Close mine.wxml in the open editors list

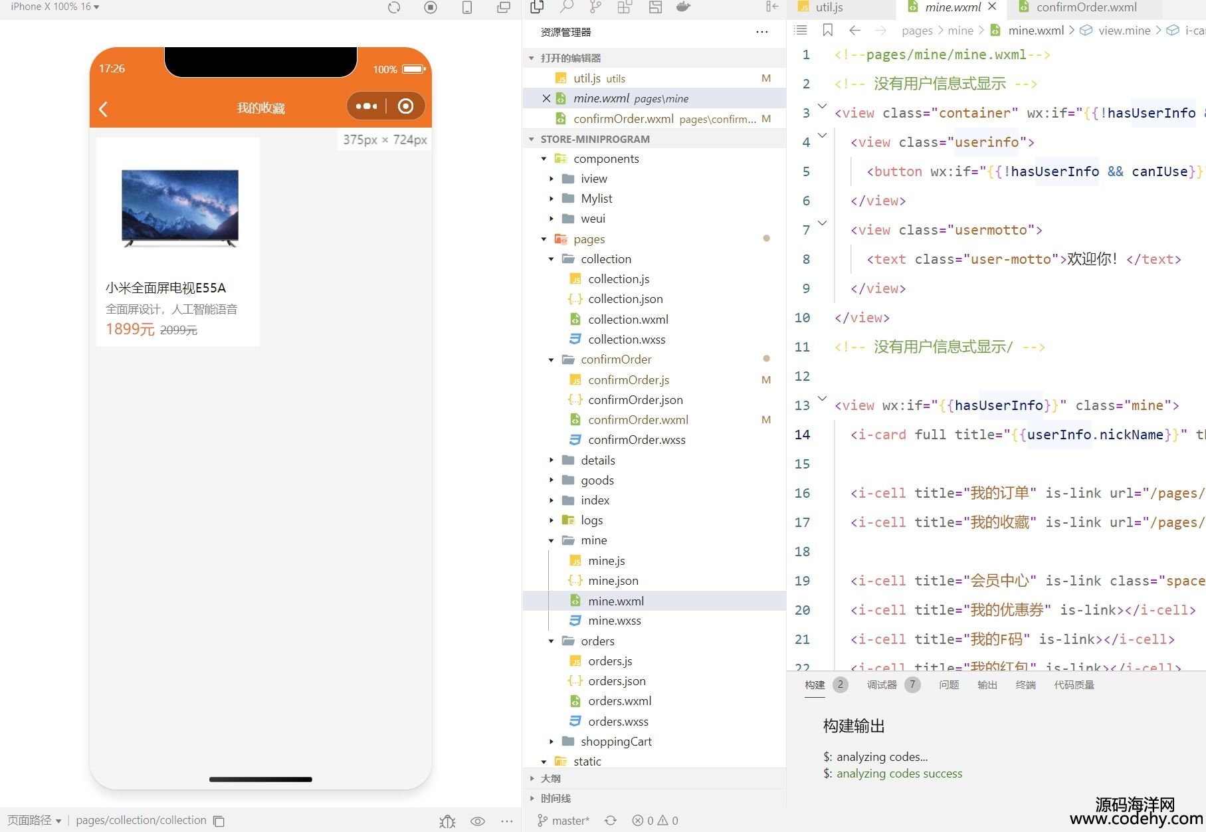[x=546, y=98]
